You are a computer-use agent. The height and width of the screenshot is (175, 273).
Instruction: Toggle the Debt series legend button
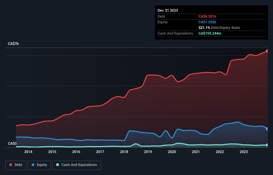(16, 165)
